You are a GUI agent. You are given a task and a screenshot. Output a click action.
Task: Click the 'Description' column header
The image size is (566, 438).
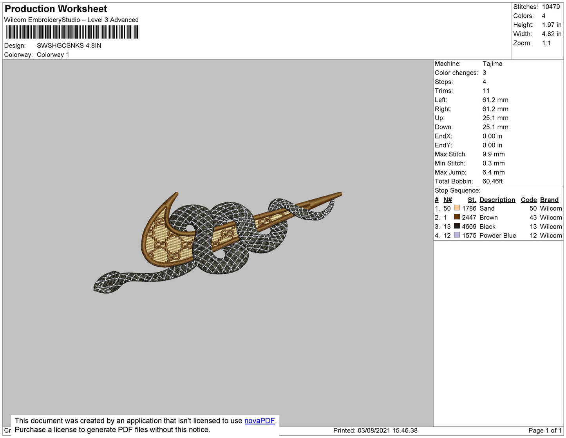click(497, 200)
